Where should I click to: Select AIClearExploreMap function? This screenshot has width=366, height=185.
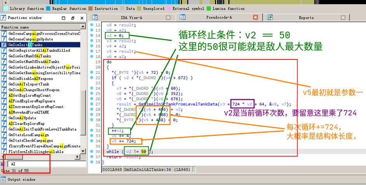tap(26, 124)
